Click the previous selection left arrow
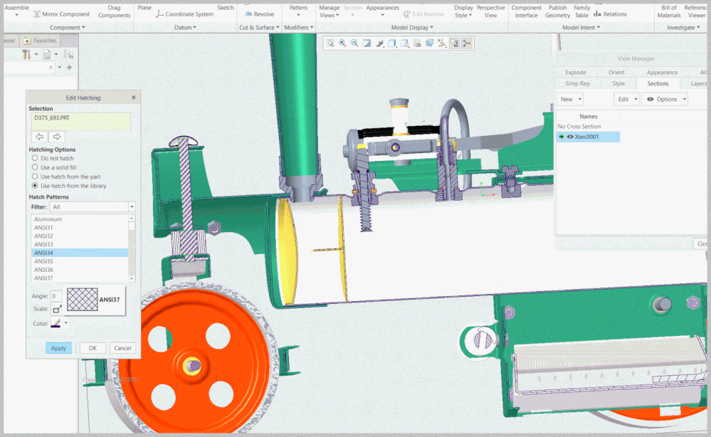Screen dimensions: 711x437 click(39, 137)
